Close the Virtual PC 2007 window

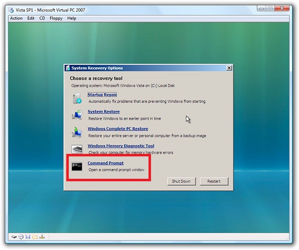click(x=282, y=8)
